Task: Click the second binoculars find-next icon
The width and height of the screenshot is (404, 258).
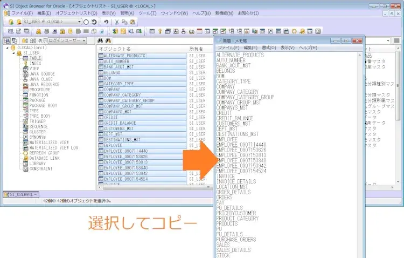Action: (x=108, y=40)
